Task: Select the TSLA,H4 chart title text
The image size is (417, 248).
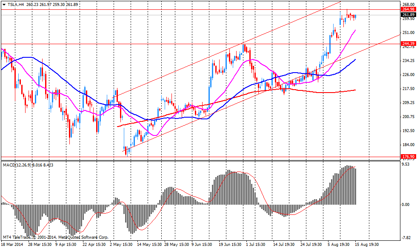Action: pos(16,5)
